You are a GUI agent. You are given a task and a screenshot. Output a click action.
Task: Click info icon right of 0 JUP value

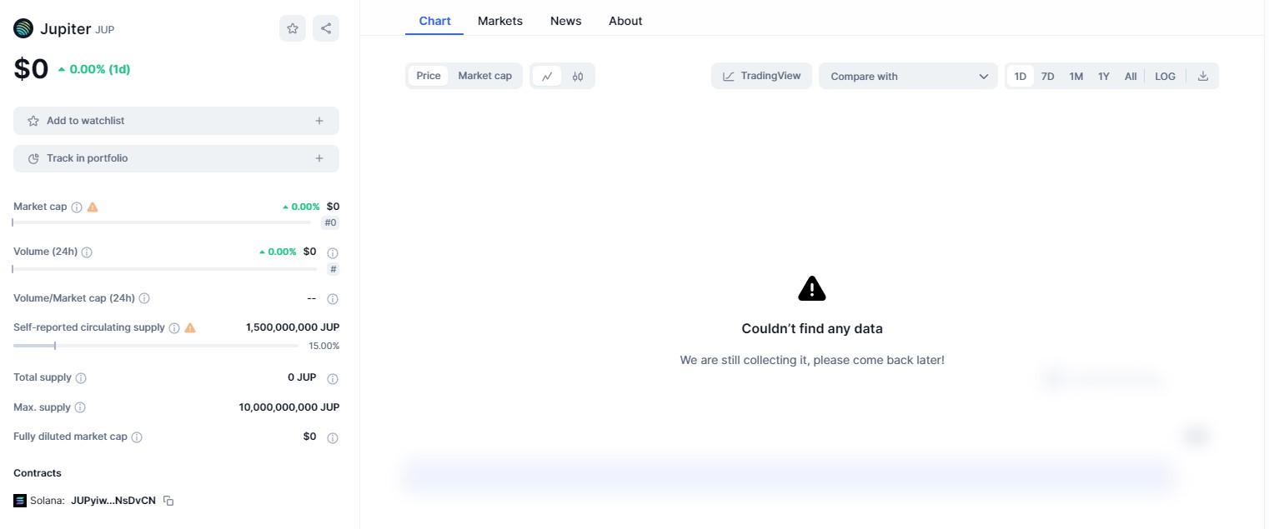333,379
